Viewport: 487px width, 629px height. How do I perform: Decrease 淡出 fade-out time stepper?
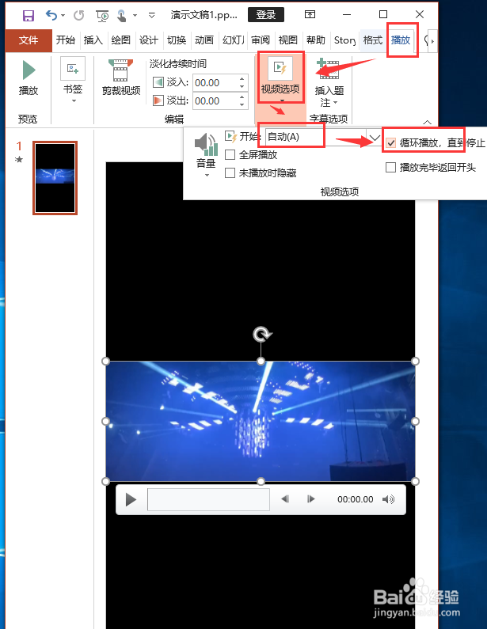click(x=242, y=105)
